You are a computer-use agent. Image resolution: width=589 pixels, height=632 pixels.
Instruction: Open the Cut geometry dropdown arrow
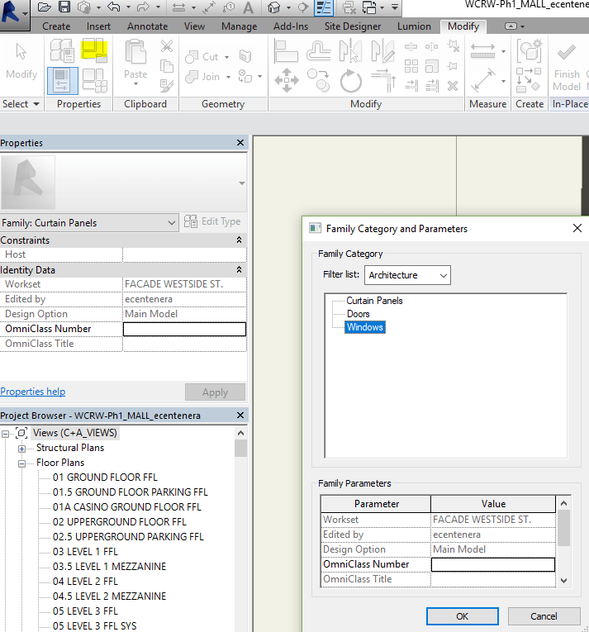(x=226, y=57)
